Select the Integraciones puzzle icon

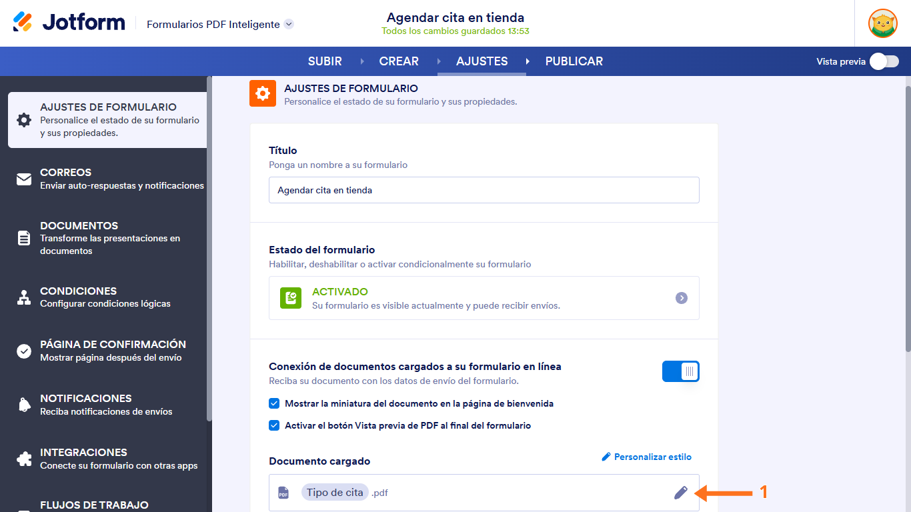(24, 459)
